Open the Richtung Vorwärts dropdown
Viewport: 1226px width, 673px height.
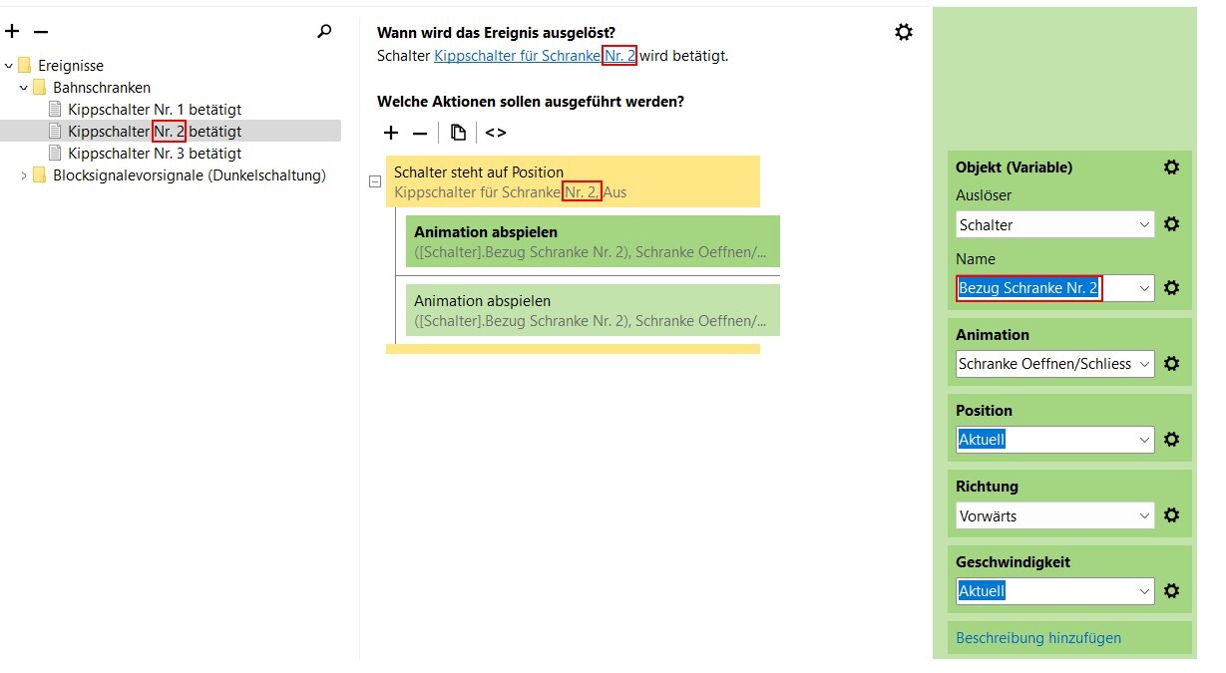1055,516
